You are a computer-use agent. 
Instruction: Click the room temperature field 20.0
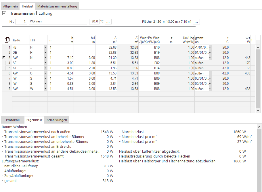pos(94,22)
